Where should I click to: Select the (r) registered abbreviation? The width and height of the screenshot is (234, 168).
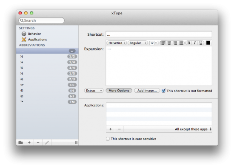(47, 91)
